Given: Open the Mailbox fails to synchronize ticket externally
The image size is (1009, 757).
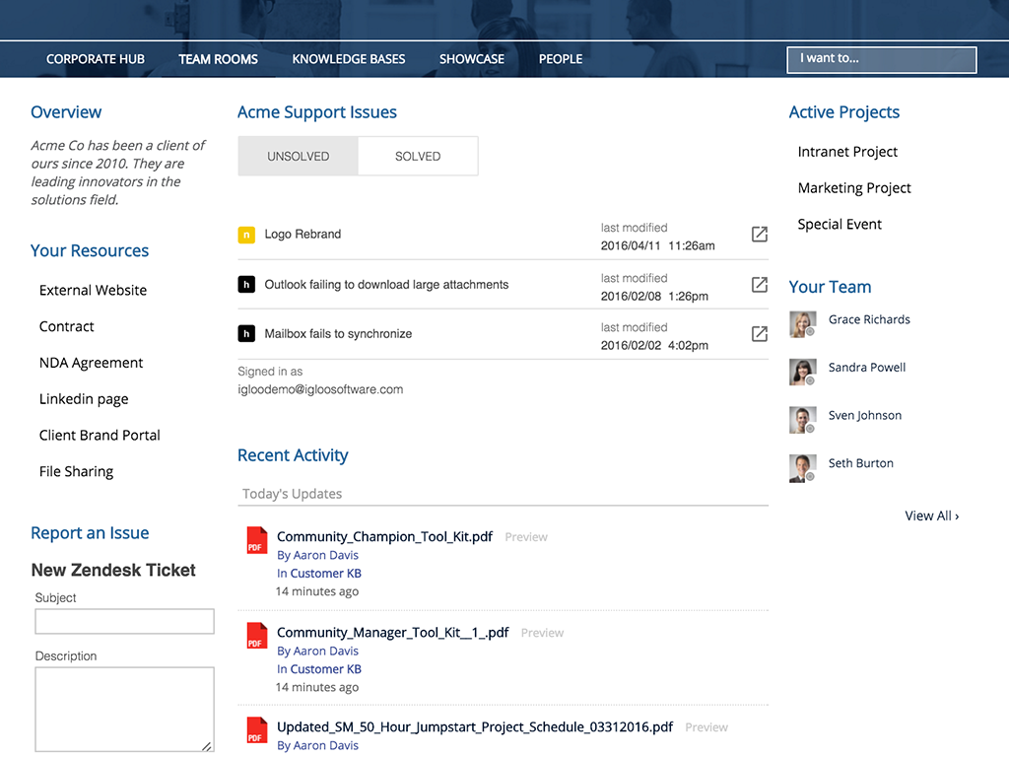Looking at the screenshot, I should (x=759, y=333).
